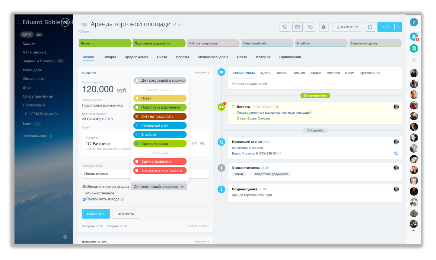Click the notifications bell icon
436x260 pixels.
414,37
